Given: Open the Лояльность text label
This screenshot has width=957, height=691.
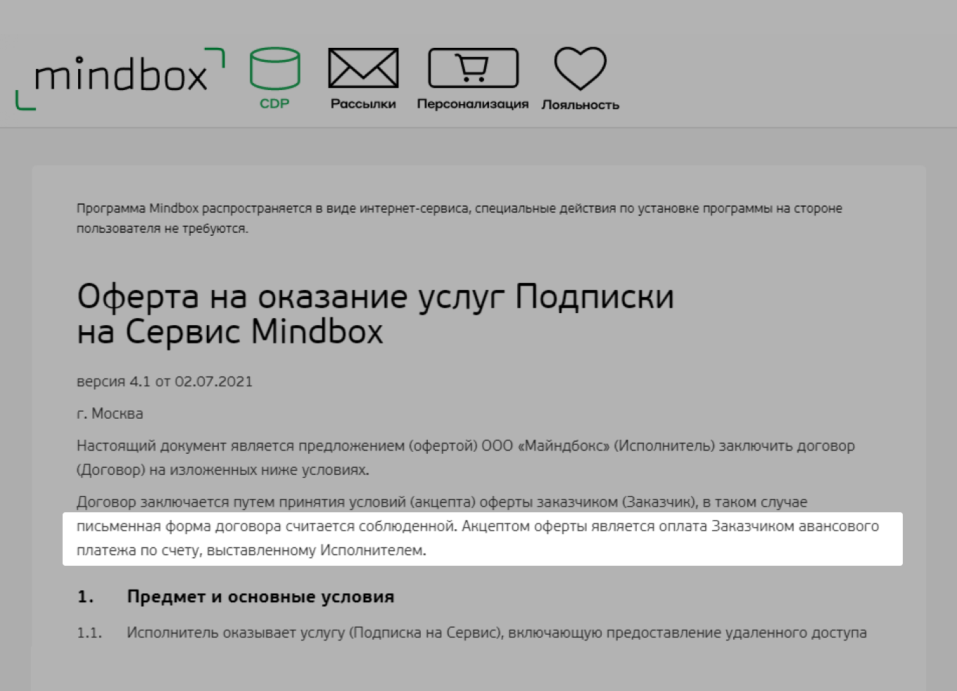Looking at the screenshot, I should (580, 105).
